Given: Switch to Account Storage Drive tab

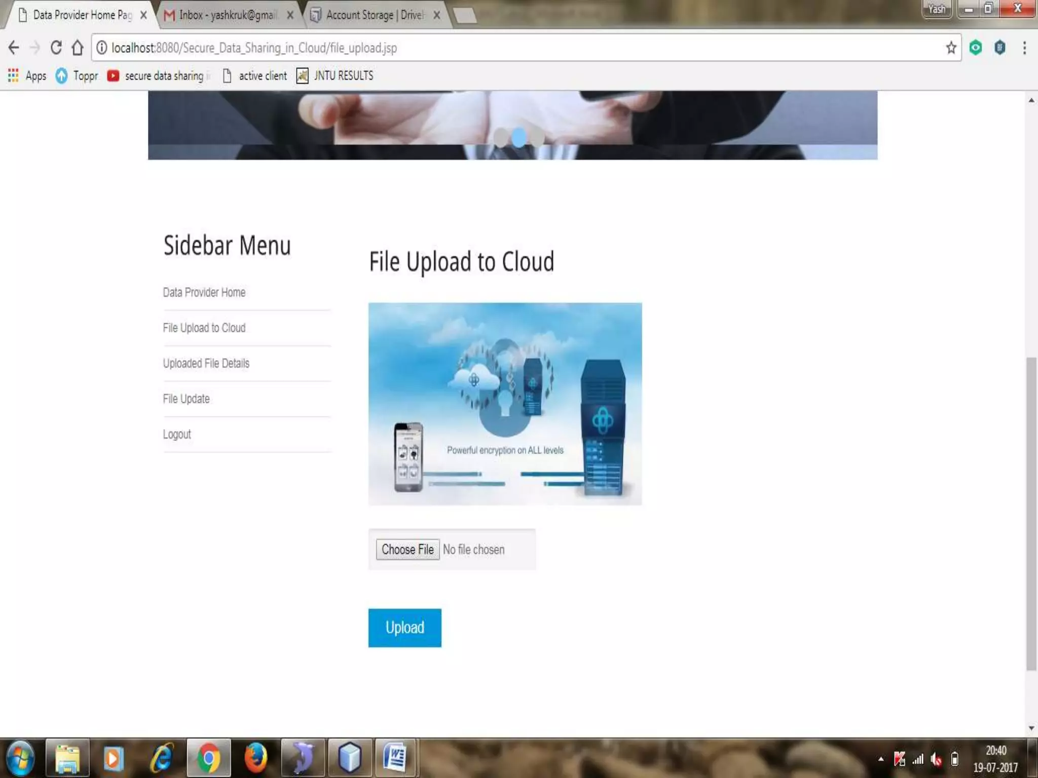Looking at the screenshot, I should 374,15.
